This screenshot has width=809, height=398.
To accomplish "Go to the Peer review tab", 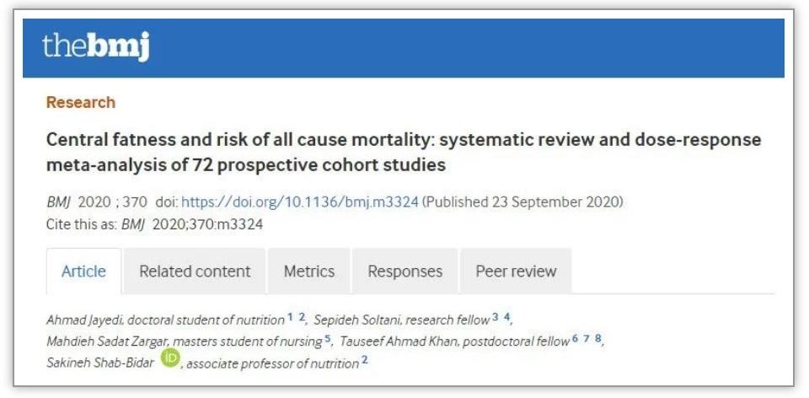I will click(x=516, y=272).
